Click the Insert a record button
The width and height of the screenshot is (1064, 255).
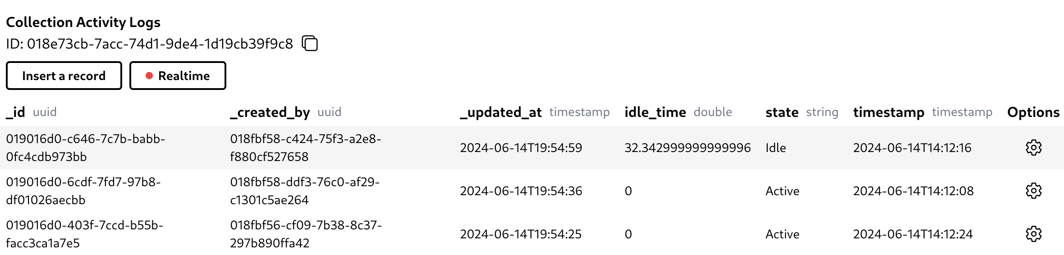pyautogui.click(x=64, y=76)
